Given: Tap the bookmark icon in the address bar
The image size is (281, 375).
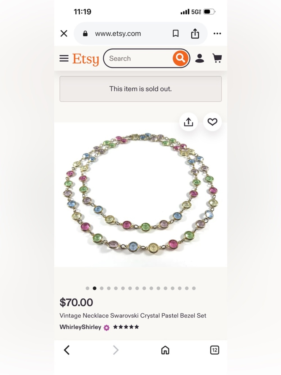Looking at the screenshot, I should pos(176,33).
